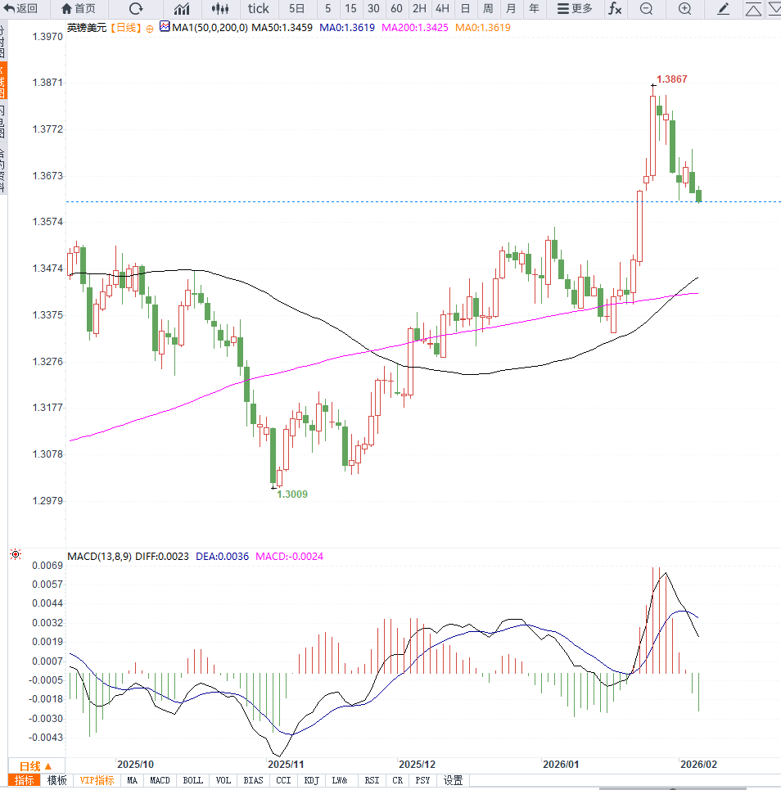Select the 2H timeframe
The height and width of the screenshot is (790, 781).
pos(419,8)
